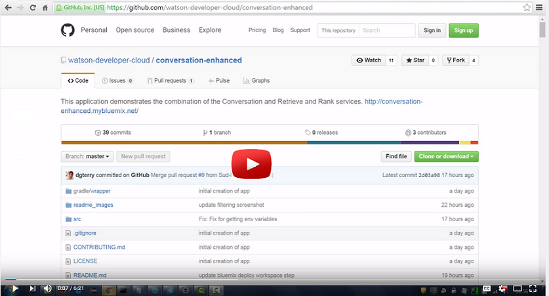Image resolution: width=549 pixels, height=296 pixels.
Task: Open the watchers count 11
Action: pos(391,60)
